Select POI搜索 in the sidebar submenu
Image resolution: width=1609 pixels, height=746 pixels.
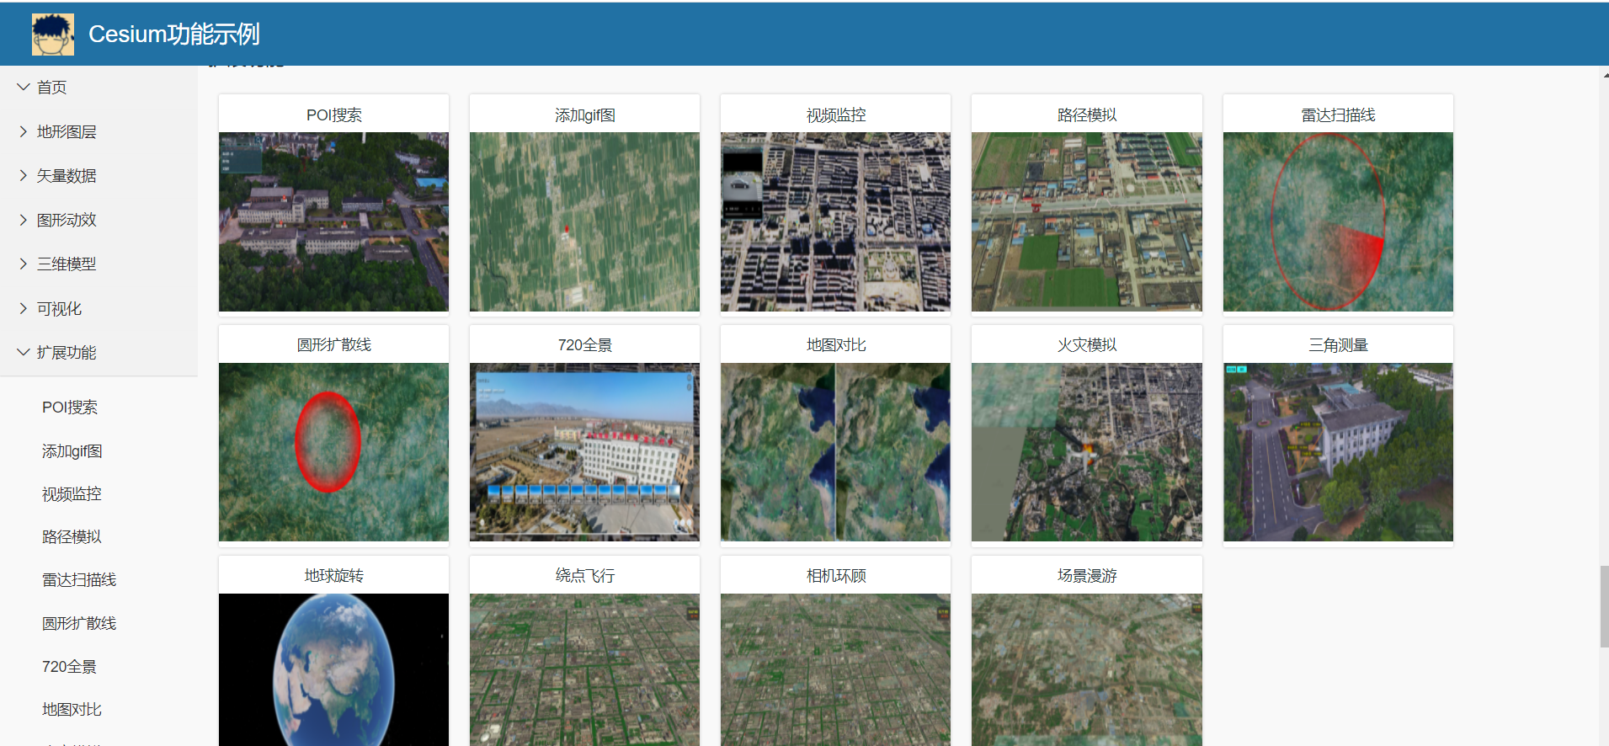tap(70, 408)
